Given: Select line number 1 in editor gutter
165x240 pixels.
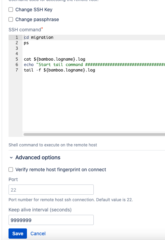Looking at the screenshot, I should pos(17,37).
